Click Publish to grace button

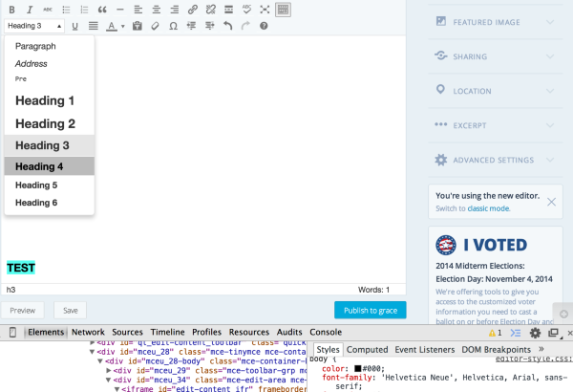click(x=371, y=311)
